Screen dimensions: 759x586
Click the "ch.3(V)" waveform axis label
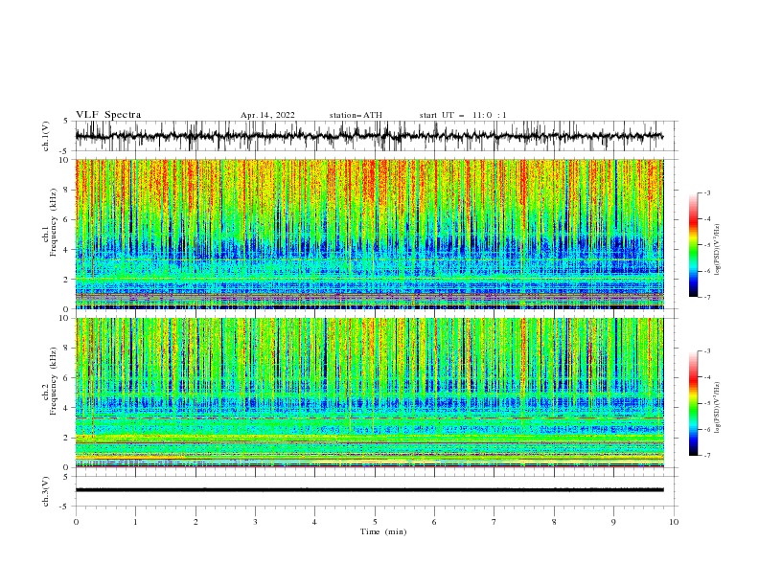[46, 491]
